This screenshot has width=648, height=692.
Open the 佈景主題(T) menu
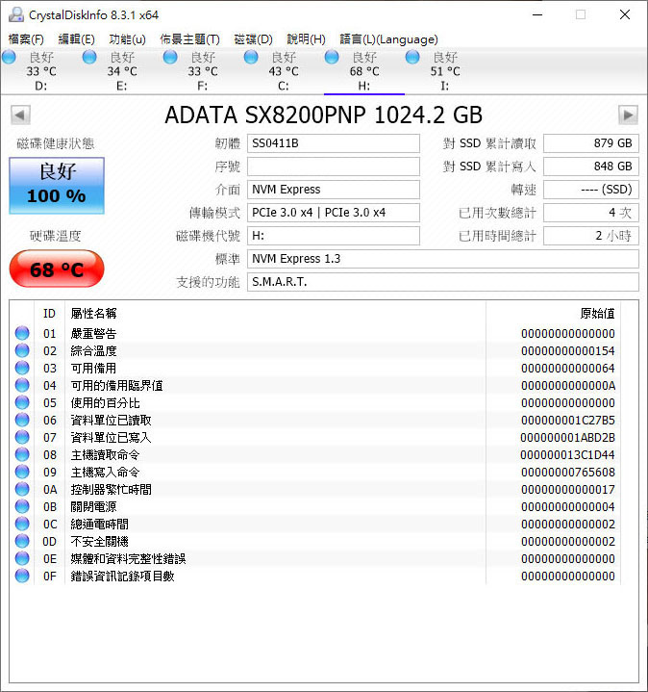pos(190,39)
